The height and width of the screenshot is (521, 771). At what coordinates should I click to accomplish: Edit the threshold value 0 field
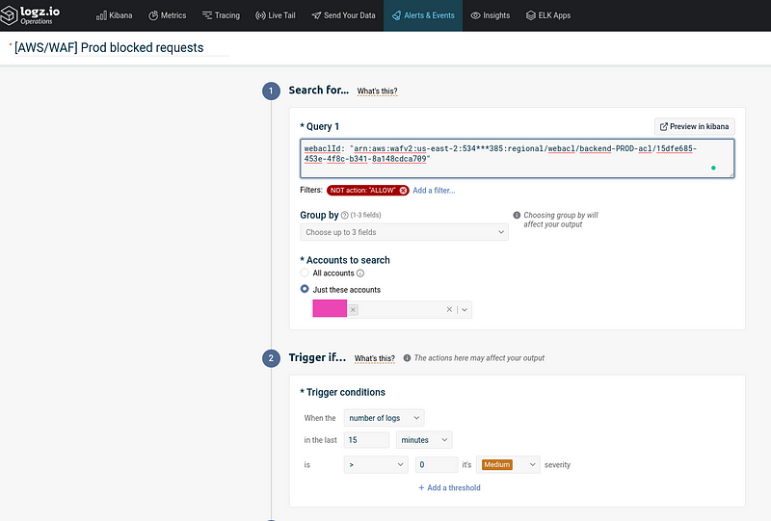(x=437, y=464)
